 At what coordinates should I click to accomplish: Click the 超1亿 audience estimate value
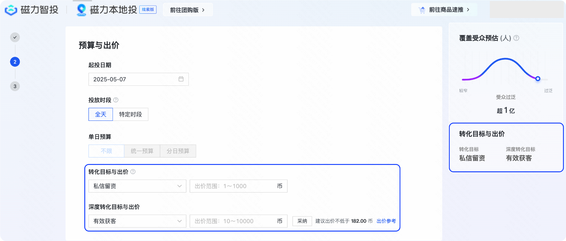[x=506, y=110]
